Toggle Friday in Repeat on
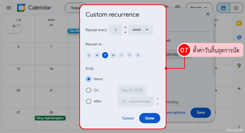Image resolution: width=245 pixels, height=133 pixels. coord(130,55)
